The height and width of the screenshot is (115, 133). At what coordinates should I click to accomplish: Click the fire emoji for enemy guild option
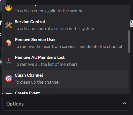(8, 8)
